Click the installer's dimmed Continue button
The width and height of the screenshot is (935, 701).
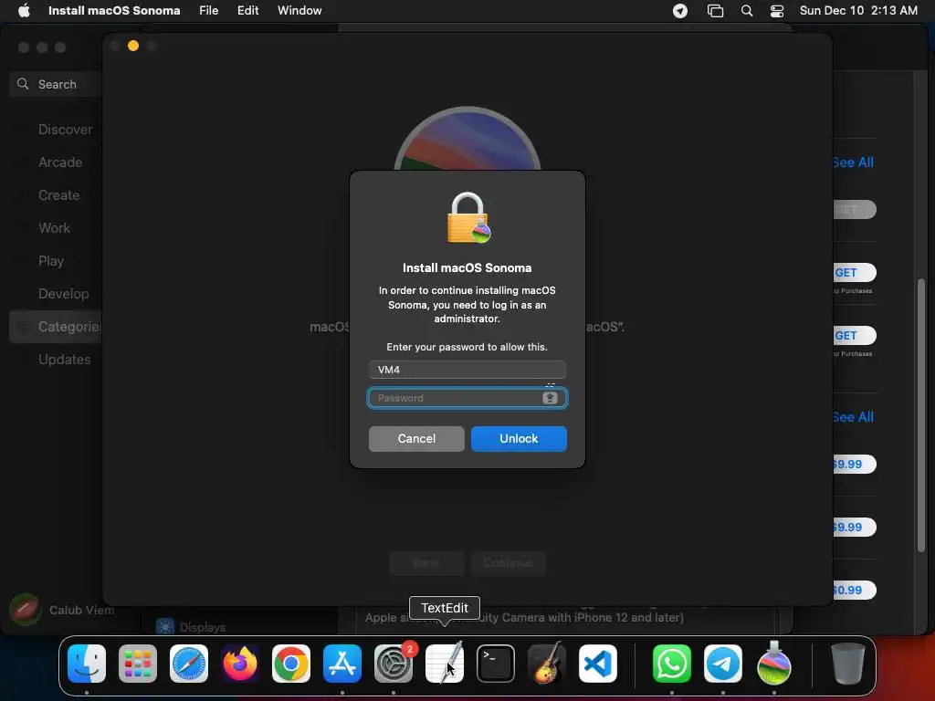coord(508,562)
